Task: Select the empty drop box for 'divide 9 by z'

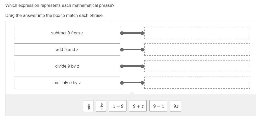Action: (x=197, y=66)
